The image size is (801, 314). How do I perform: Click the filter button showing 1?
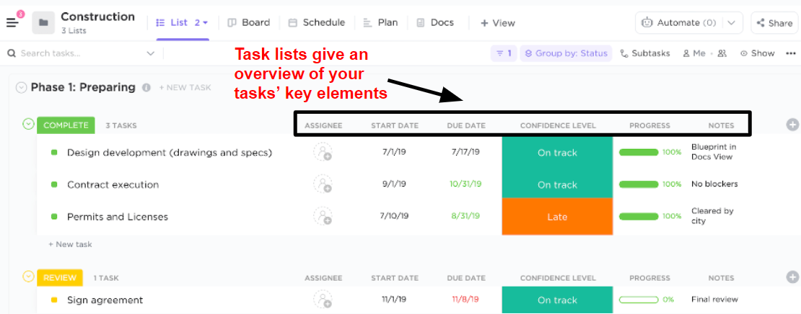504,53
